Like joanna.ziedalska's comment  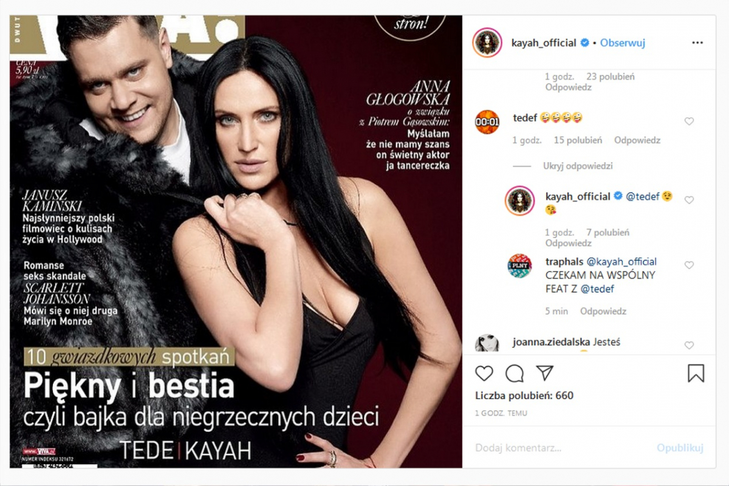(x=689, y=345)
